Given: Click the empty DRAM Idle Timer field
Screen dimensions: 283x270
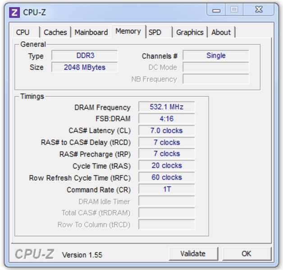Looking at the screenshot, I should pyautogui.click(x=167, y=201).
